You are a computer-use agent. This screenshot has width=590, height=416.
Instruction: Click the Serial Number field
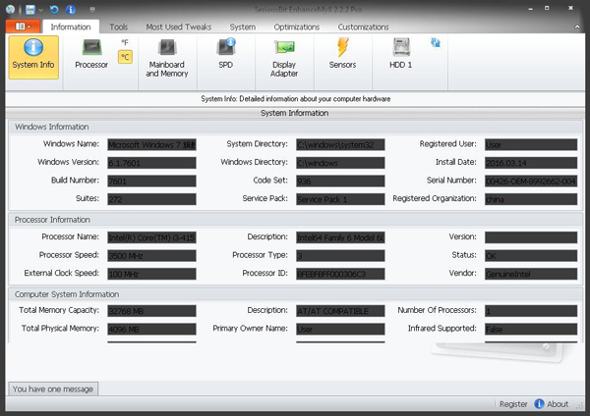[x=531, y=181]
